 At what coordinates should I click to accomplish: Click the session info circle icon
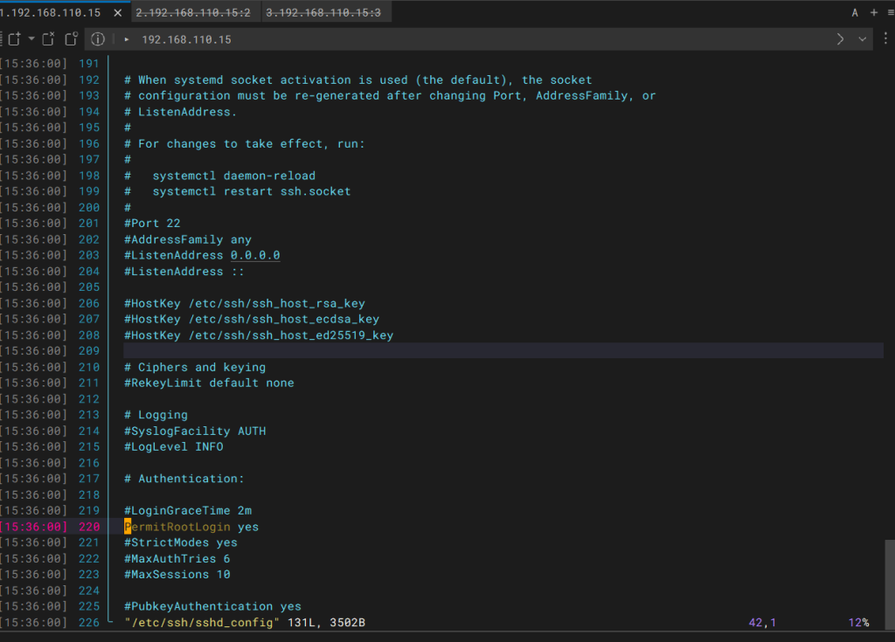click(x=98, y=39)
